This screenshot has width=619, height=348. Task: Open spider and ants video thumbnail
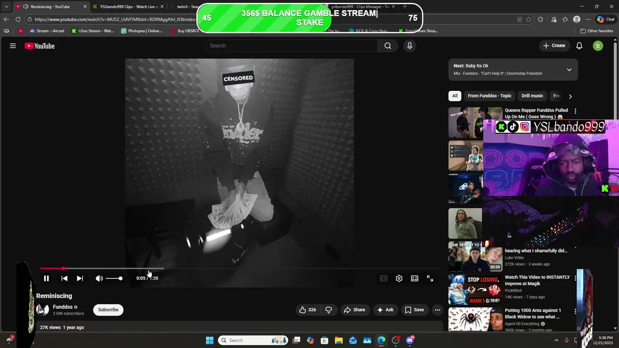point(475,319)
